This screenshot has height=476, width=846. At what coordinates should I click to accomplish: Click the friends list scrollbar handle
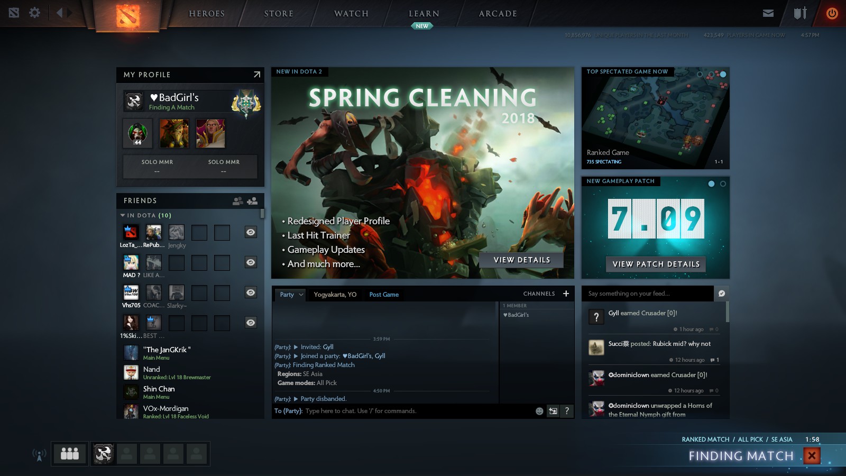(262, 214)
